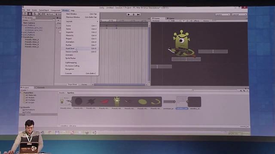Click the Play button
The width and height of the screenshot is (275, 154).
tap(129, 15)
